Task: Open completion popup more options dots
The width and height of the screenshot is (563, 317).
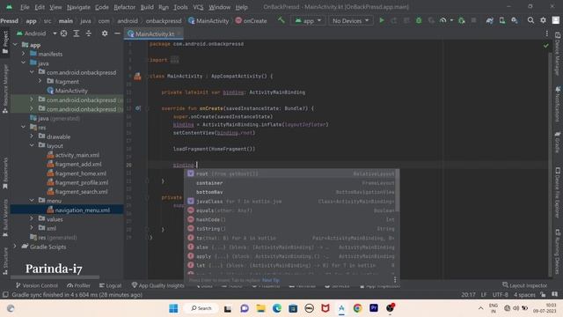Action: click(395, 280)
